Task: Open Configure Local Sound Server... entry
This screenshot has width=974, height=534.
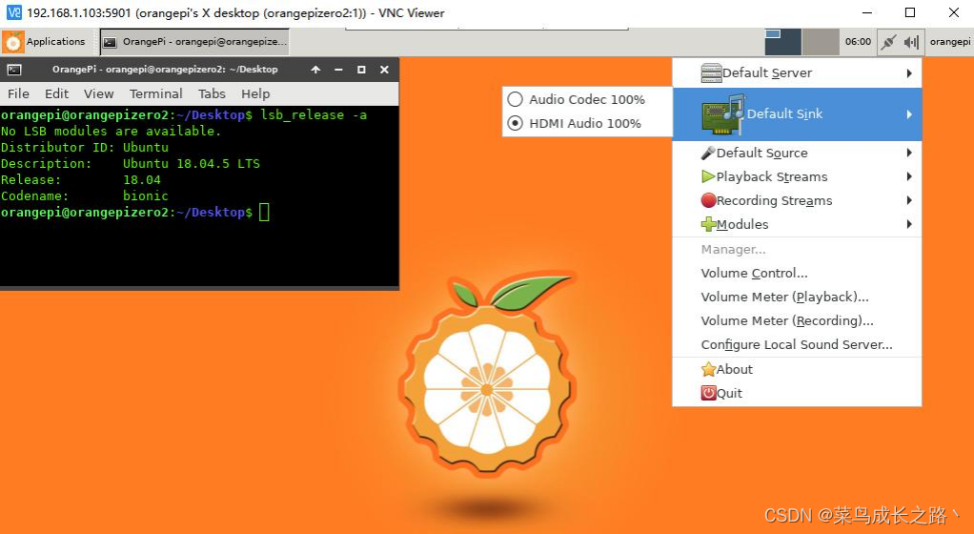Action: 797,344
